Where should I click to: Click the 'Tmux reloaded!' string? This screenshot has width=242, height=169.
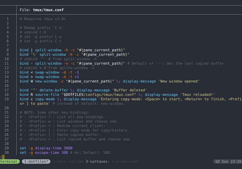click(x=198, y=95)
